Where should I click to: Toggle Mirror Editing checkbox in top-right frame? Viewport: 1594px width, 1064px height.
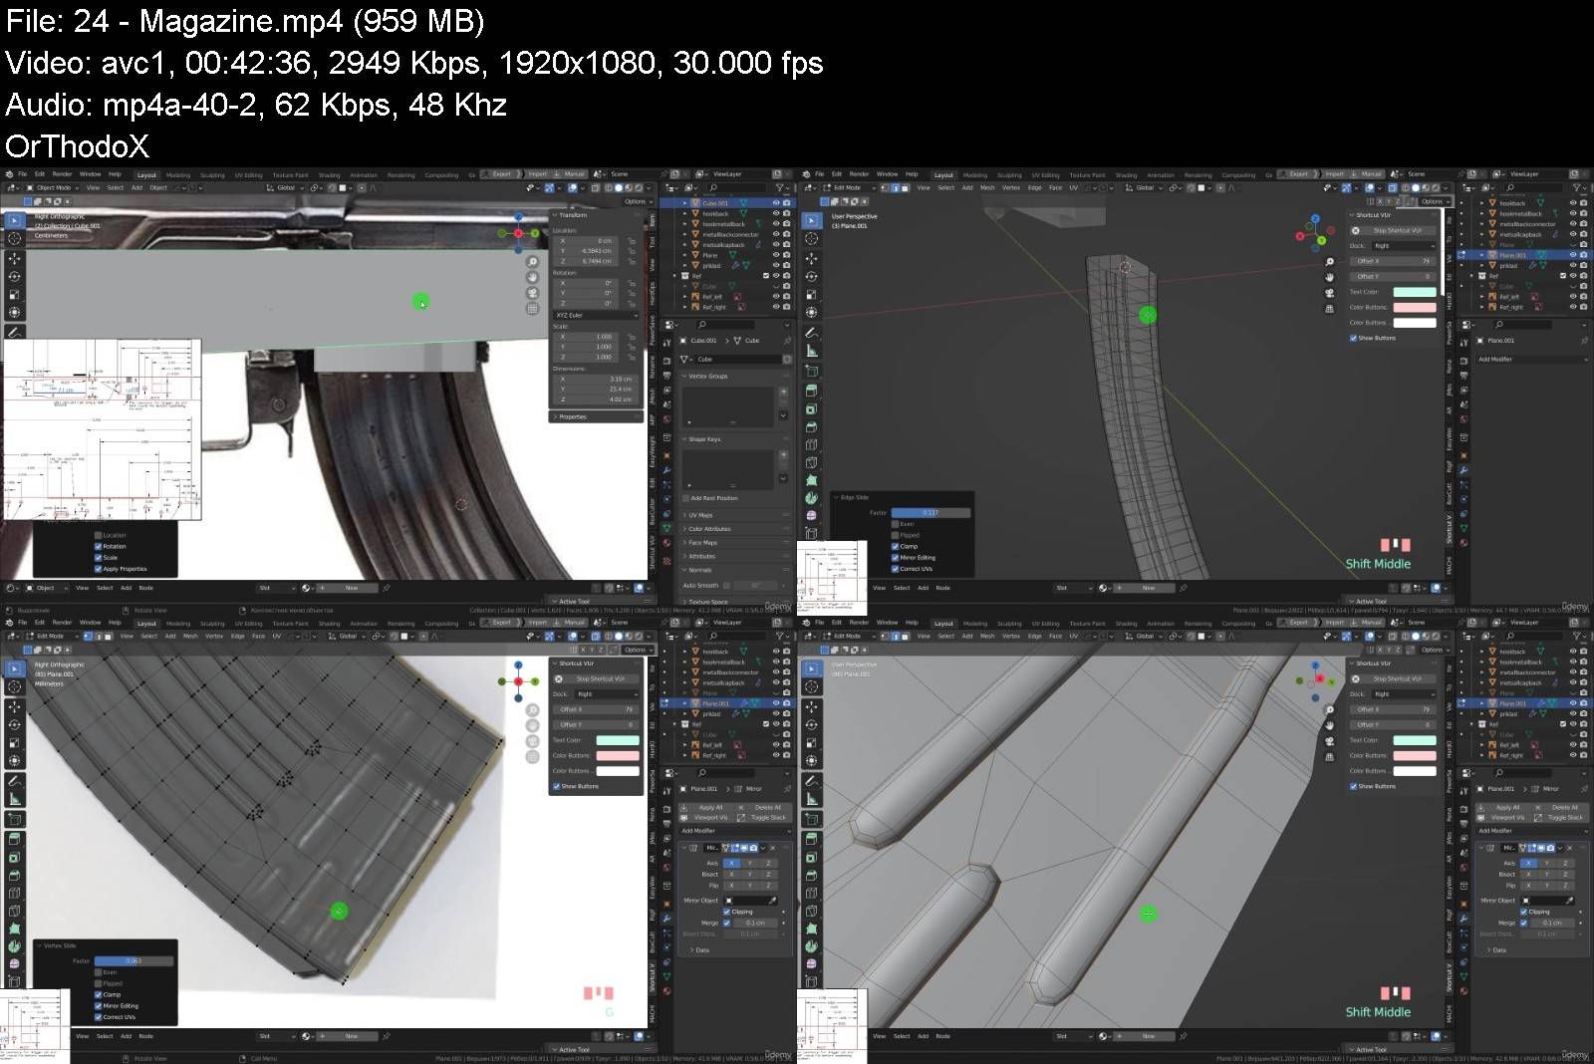pos(895,557)
